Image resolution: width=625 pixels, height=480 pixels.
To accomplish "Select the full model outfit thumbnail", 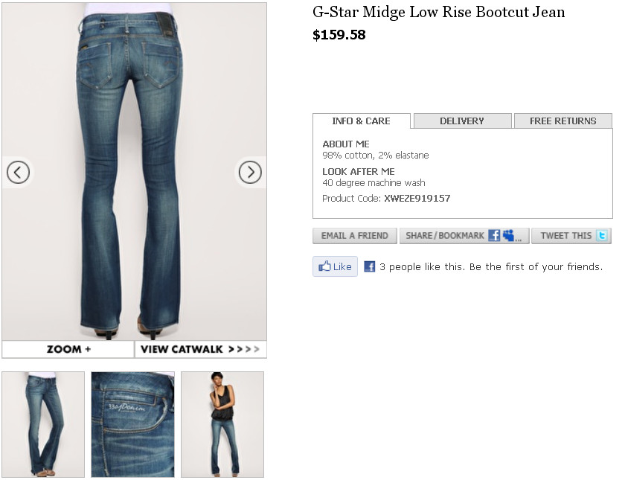I will tap(222, 424).
